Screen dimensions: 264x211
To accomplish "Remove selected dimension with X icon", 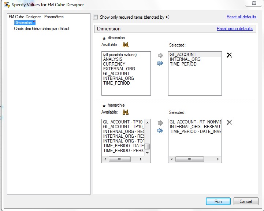I will (x=229, y=55).
